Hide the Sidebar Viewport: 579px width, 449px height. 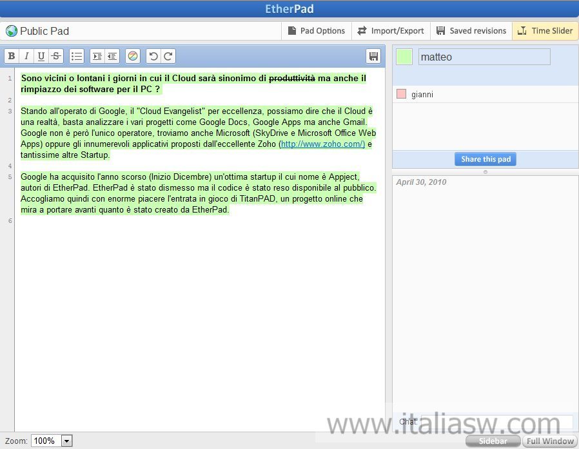(493, 441)
